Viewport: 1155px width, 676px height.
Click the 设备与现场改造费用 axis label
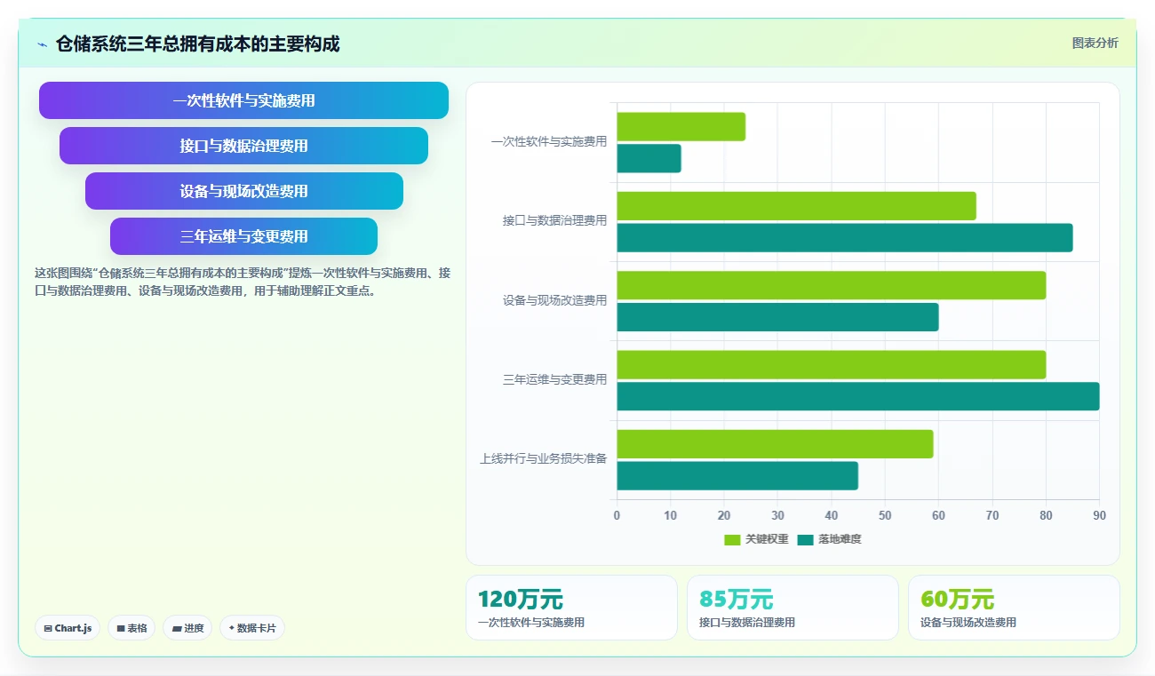coord(554,301)
